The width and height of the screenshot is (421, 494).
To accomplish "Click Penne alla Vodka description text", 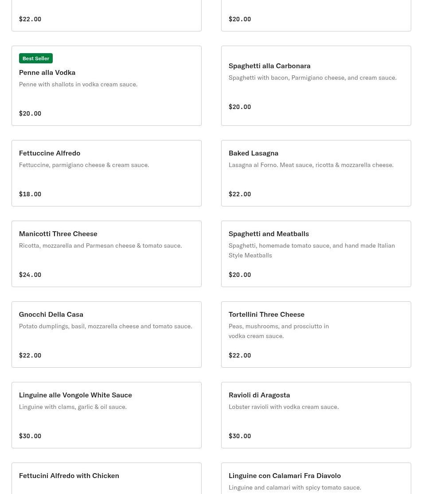I will (x=78, y=84).
